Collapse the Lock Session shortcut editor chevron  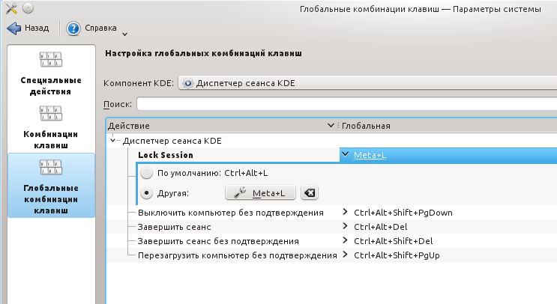coord(345,154)
